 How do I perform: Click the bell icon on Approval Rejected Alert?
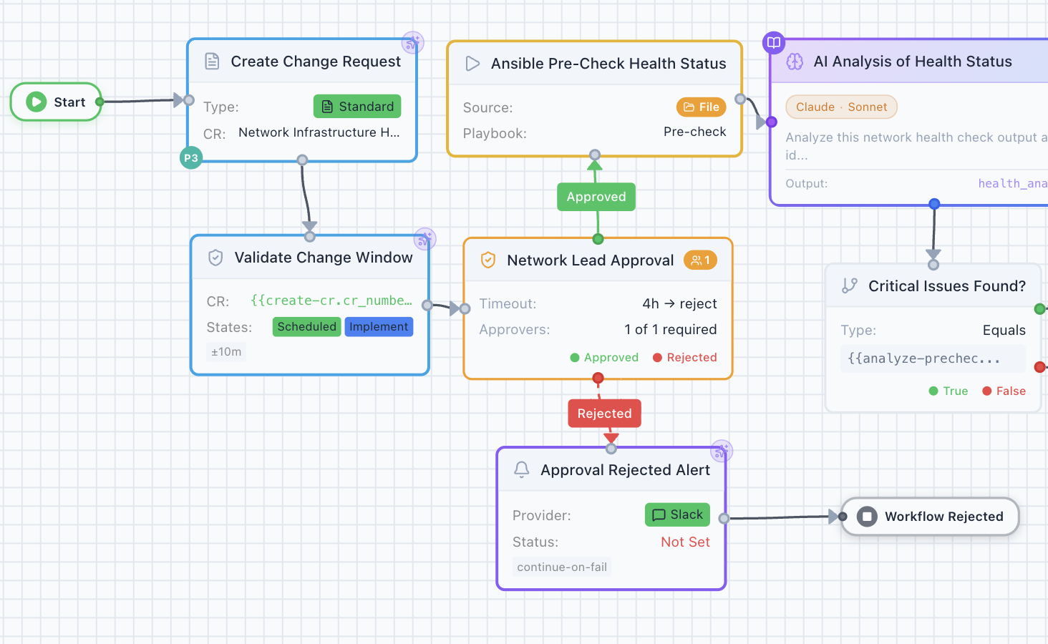pyautogui.click(x=522, y=469)
